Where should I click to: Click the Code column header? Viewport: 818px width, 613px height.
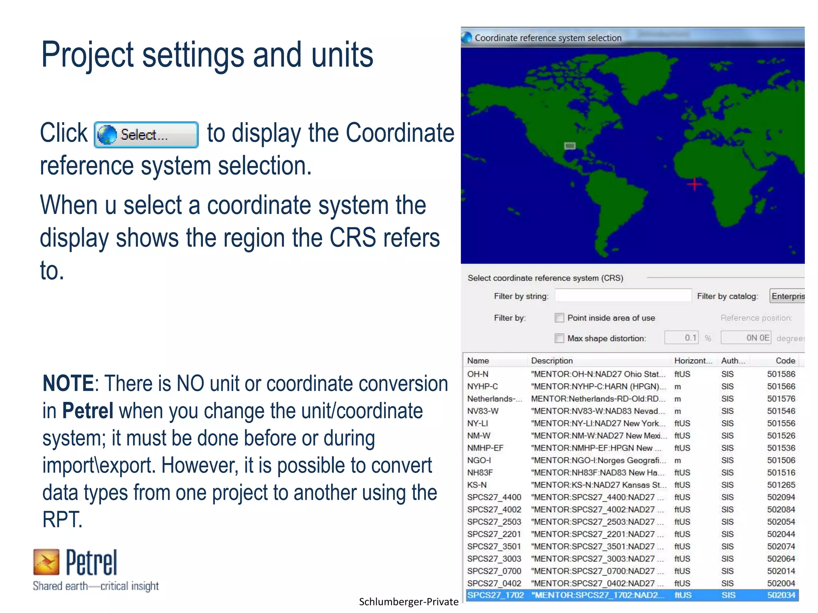[785, 360]
